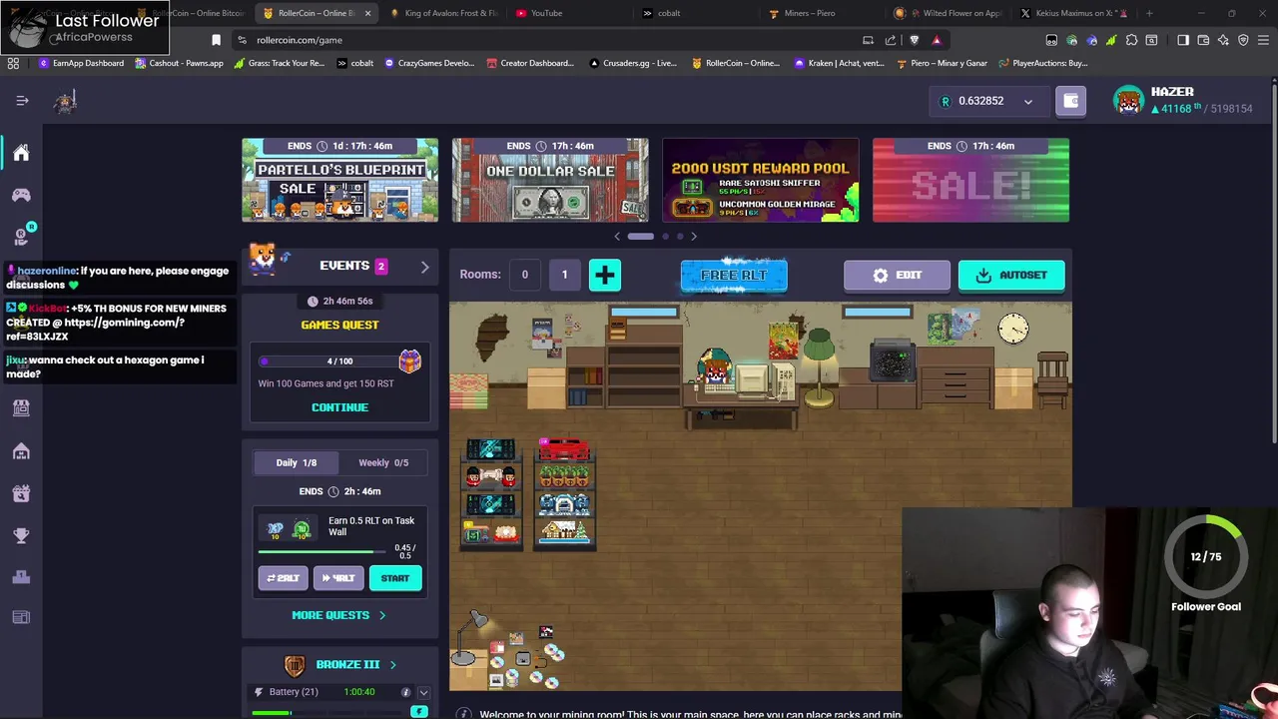The image size is (1278, 719).
Task: Open the Home sidebar icon
Action: [x=21, y=153]
